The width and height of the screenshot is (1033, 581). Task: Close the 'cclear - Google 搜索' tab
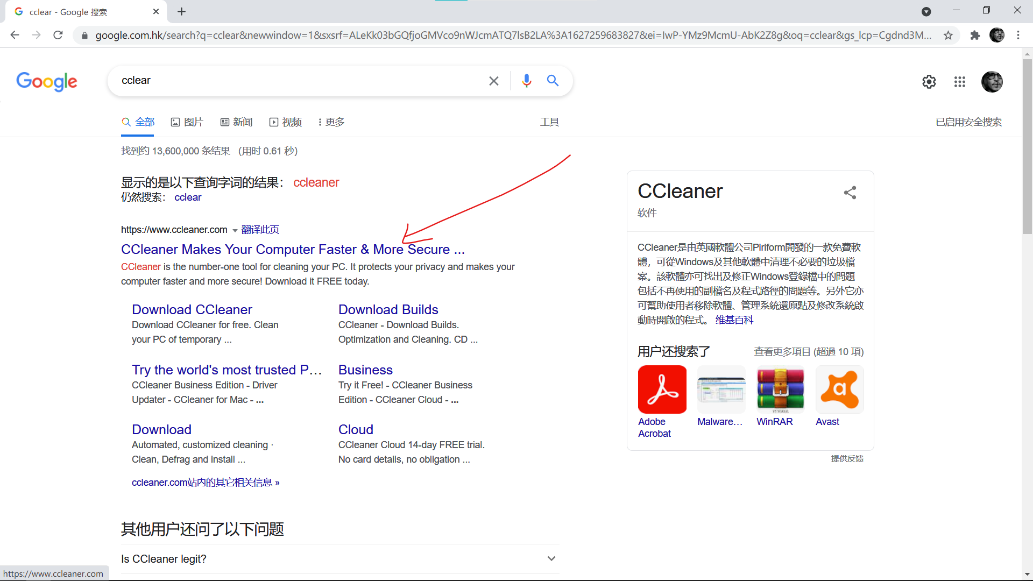coord(156,11)
